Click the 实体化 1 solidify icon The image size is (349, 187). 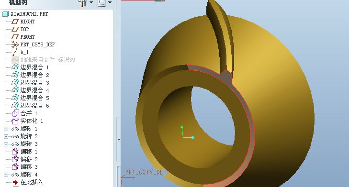15,121
